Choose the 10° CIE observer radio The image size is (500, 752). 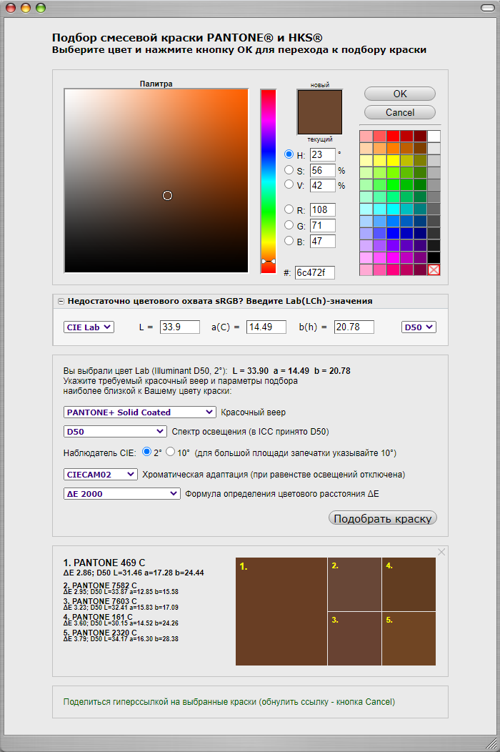click(170, 452)
